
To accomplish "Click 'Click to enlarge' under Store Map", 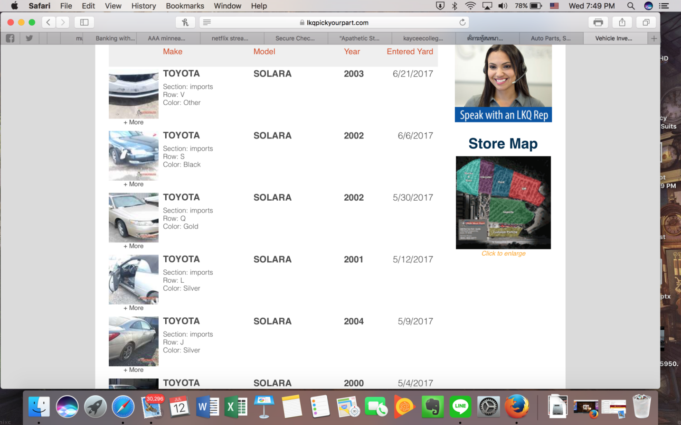I will pyautogui.click(x=503, y=253).
